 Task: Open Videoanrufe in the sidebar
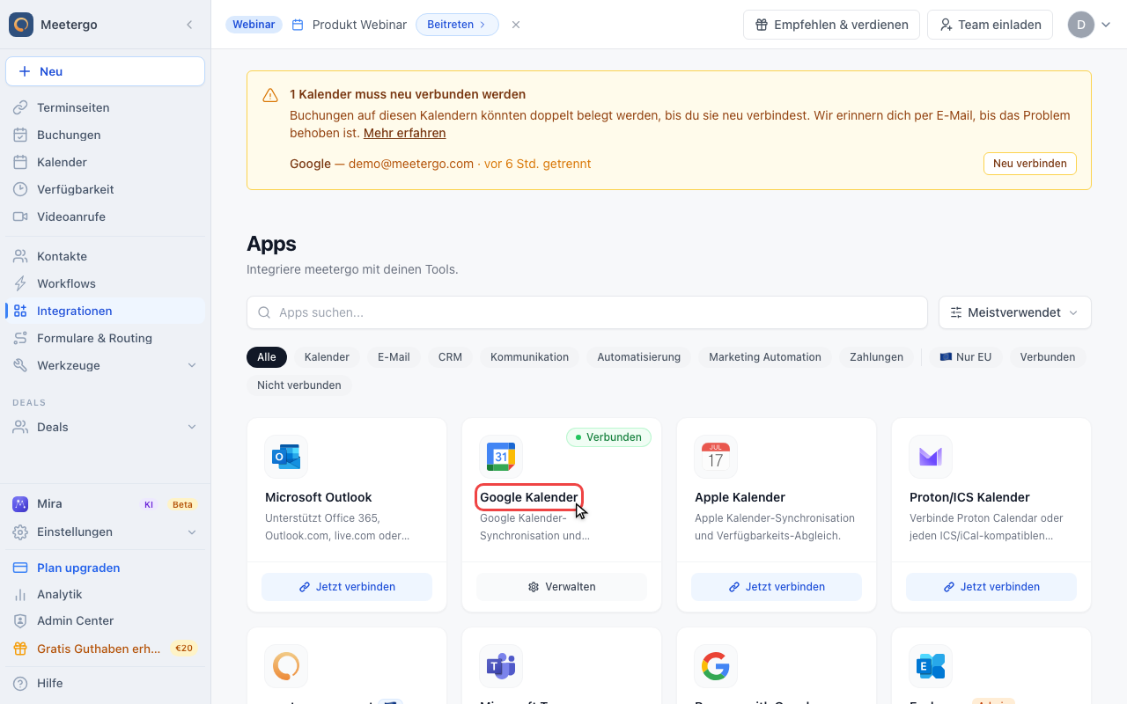[x=105, y=216]
